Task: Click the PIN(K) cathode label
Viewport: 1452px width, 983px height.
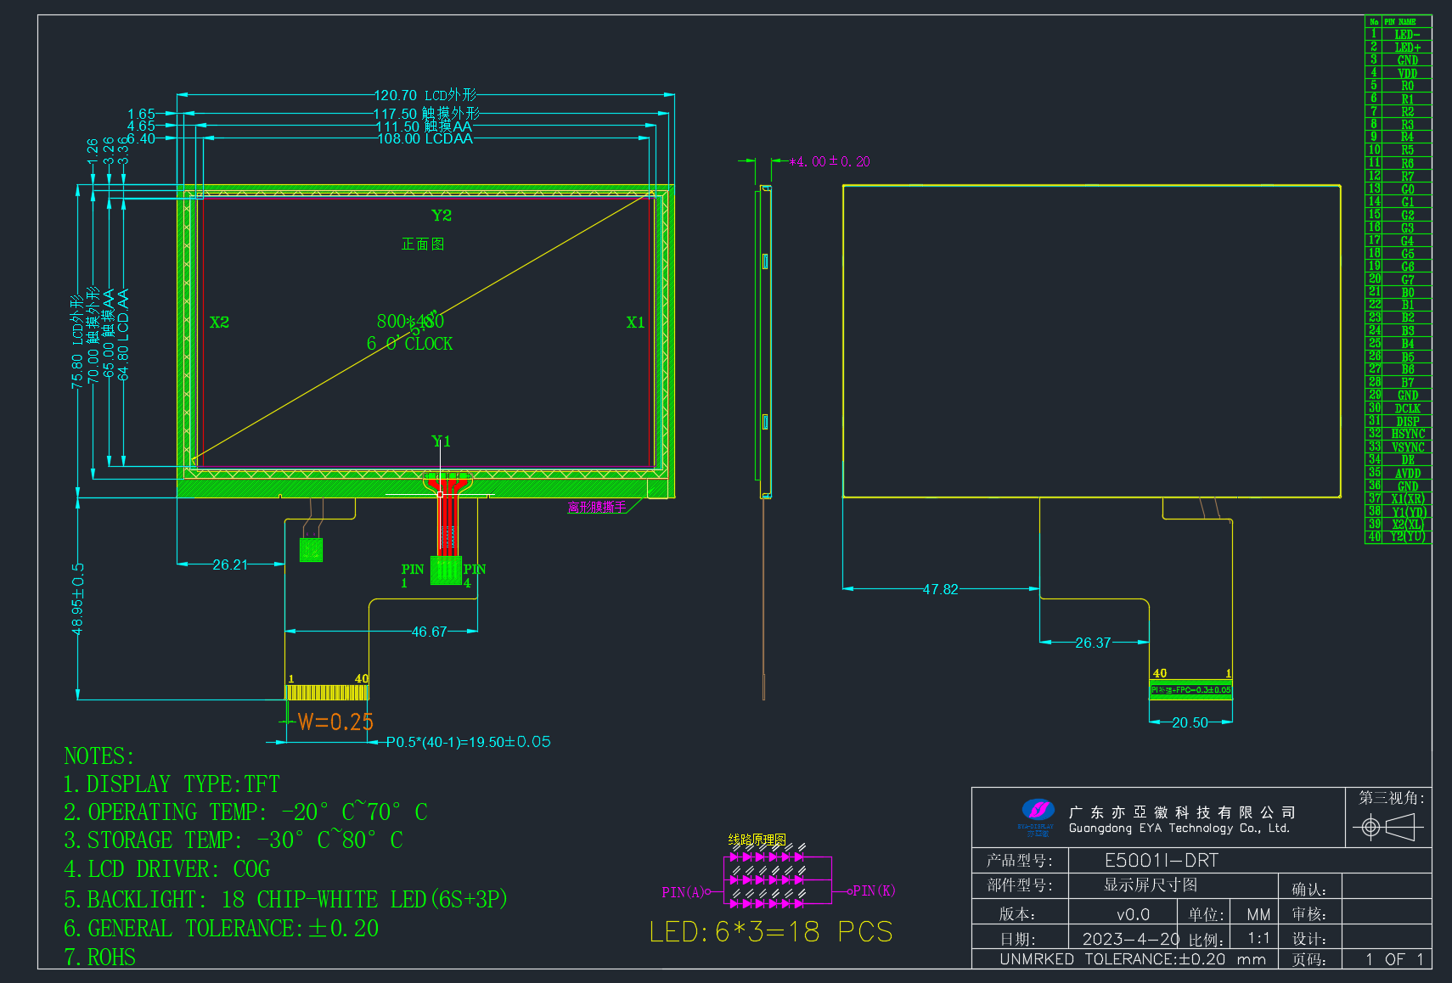Action: click(x=874, y=890)
